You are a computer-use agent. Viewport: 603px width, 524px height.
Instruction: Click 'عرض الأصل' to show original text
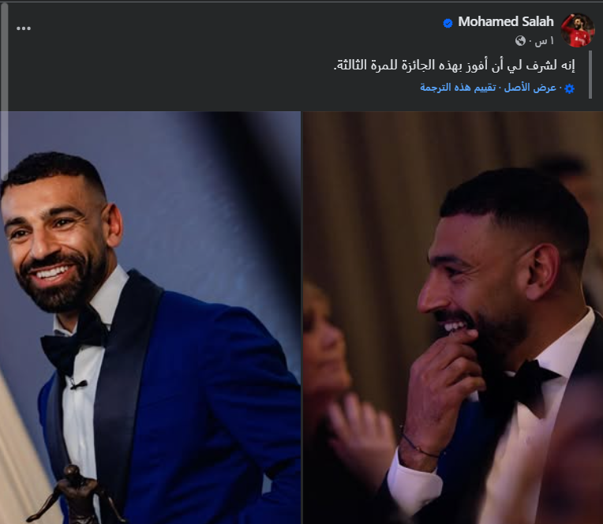pyautogui.click(x=530, y=88)
